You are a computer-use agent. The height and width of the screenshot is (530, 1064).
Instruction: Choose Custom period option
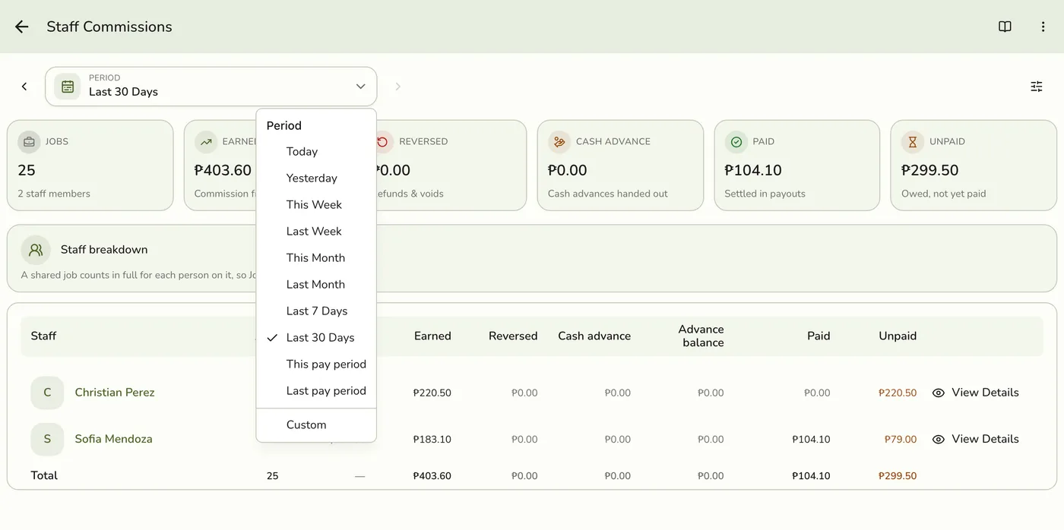pyautogui.click(x=316, y=425)
